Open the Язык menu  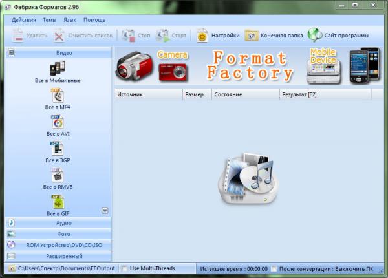coord(70,20)
